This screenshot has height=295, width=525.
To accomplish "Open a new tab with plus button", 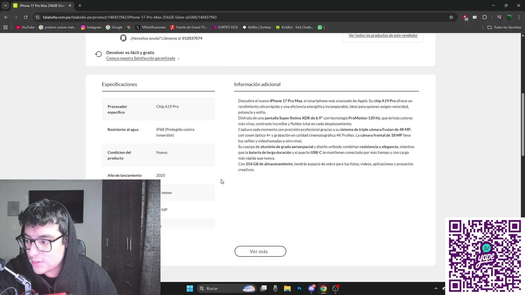I will pyautogui.click(x=80, y=6).
